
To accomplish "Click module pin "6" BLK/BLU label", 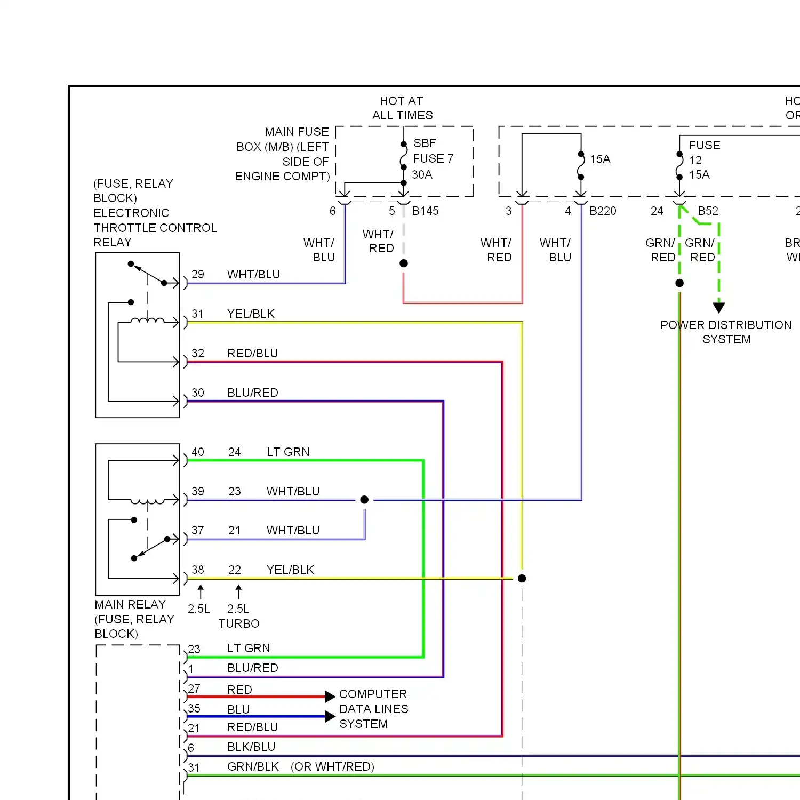I will 251,747.
